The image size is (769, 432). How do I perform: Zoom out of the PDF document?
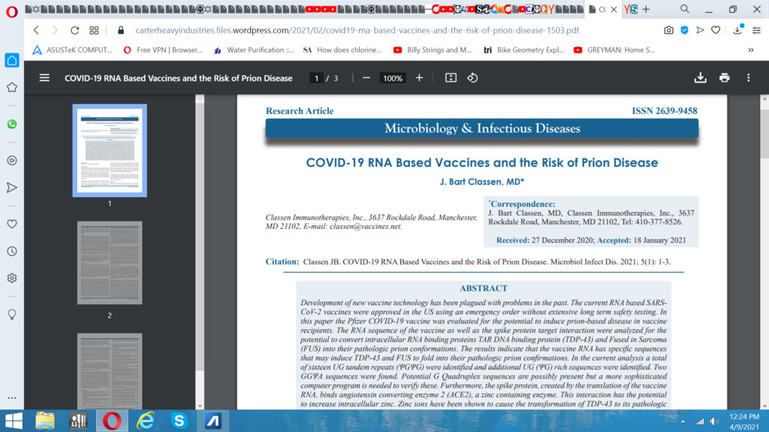pos(366,78)
